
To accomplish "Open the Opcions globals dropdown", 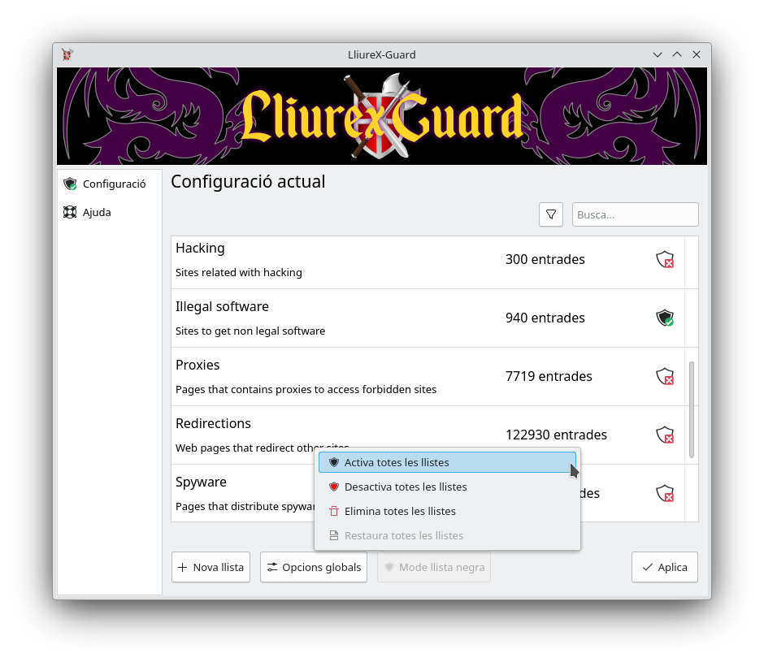I will click(x=314, y=567).
